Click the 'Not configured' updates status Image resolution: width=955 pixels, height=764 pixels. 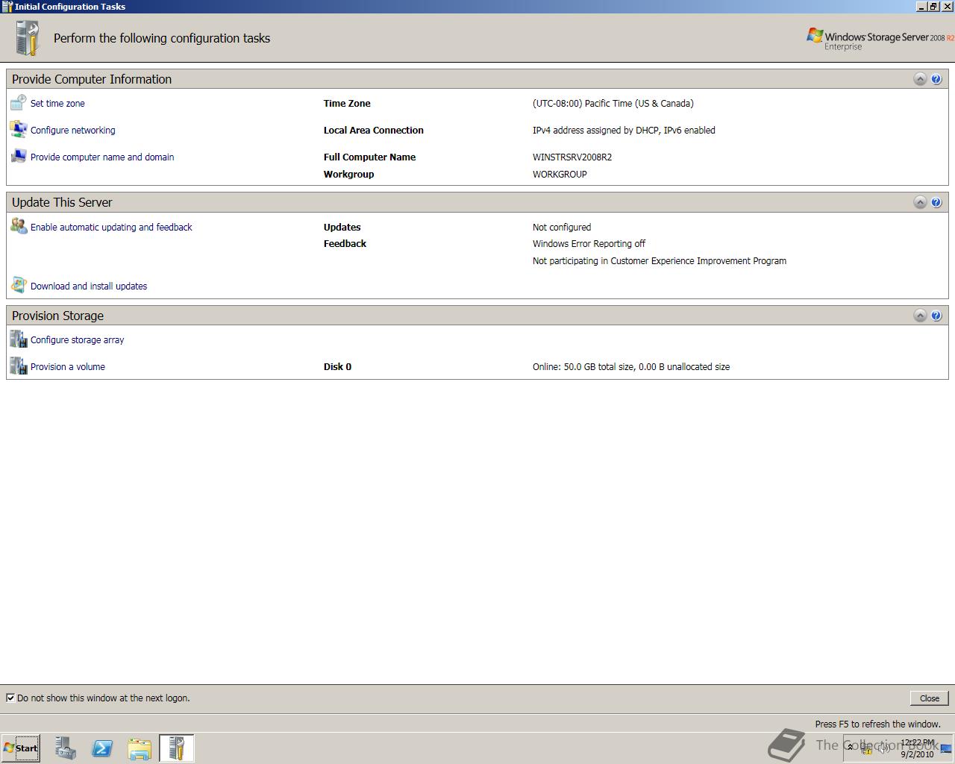tap(562, 228)
